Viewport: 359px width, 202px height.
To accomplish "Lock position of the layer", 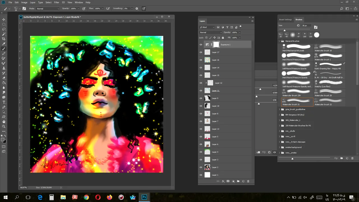I will coord(215,38).
